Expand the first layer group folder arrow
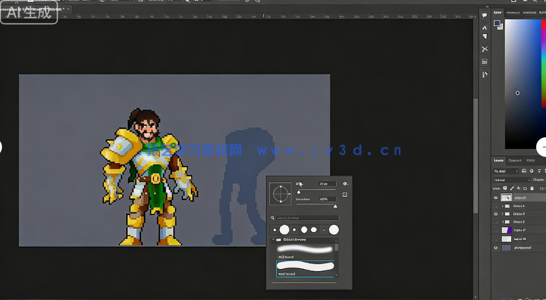Viewport: 546px width, 300px height. click(502, 206)
